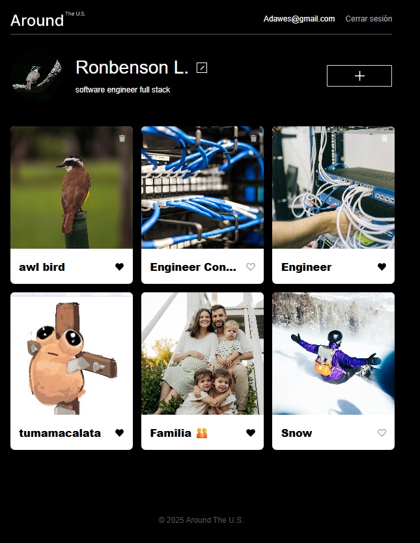Click Cerrar sesión to log out
This screenshot has height=543, width=420.
(x=369, y=19)
